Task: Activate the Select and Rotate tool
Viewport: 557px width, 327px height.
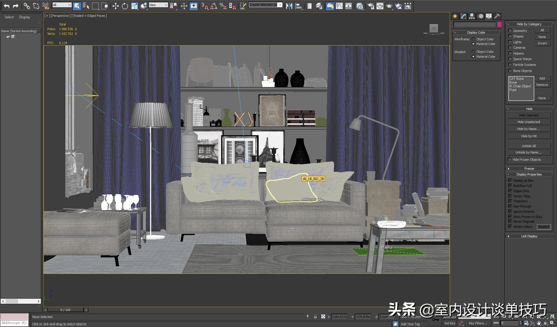Action: click(125, 6)
